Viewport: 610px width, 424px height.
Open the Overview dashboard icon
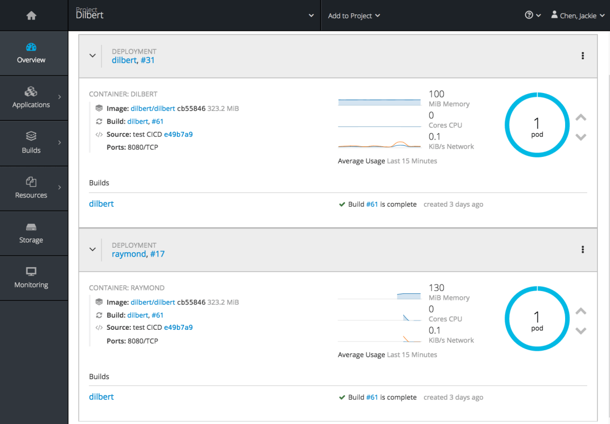(31, 48)
